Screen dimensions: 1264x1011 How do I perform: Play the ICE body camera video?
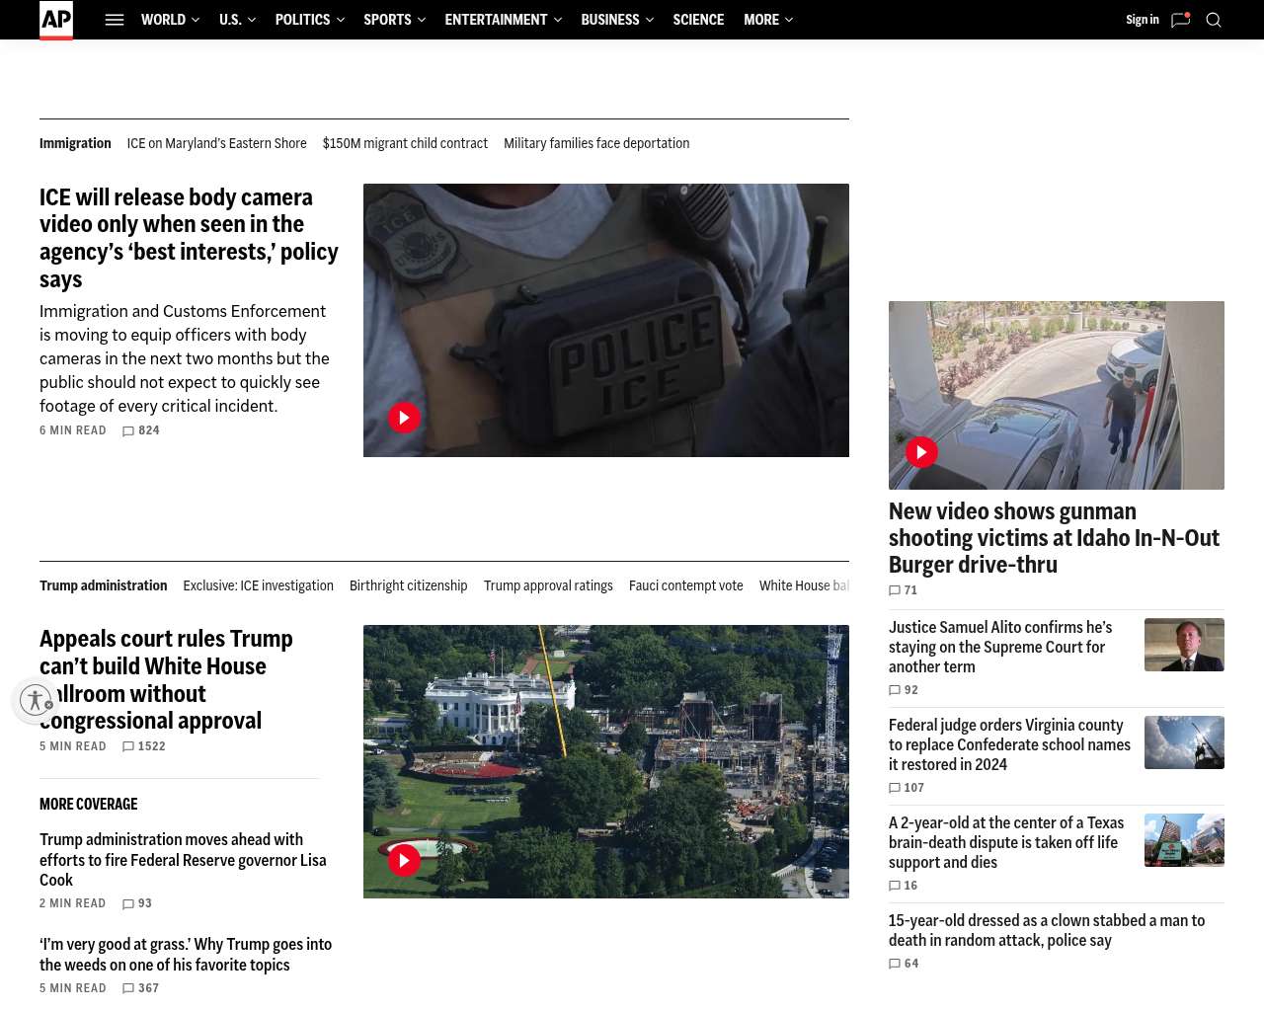pos(404,418)
